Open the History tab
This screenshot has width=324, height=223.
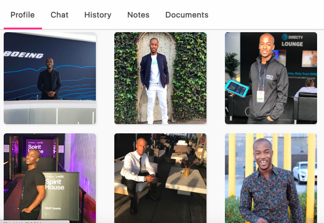pos(98,15)
